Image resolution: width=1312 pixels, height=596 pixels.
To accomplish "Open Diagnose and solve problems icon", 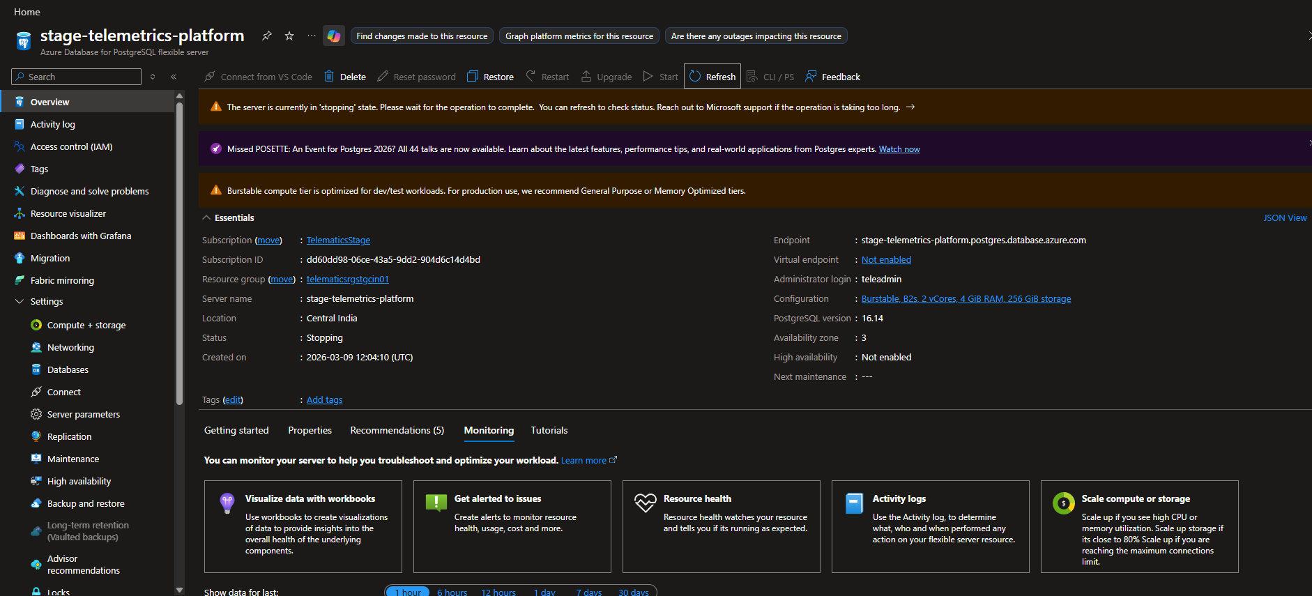I will click(x=20, y=191).
